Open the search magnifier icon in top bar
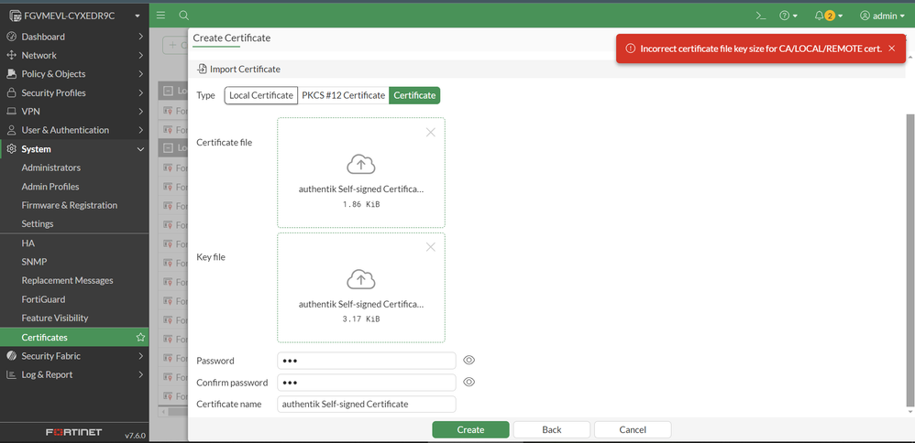 (x=183, y=16)
